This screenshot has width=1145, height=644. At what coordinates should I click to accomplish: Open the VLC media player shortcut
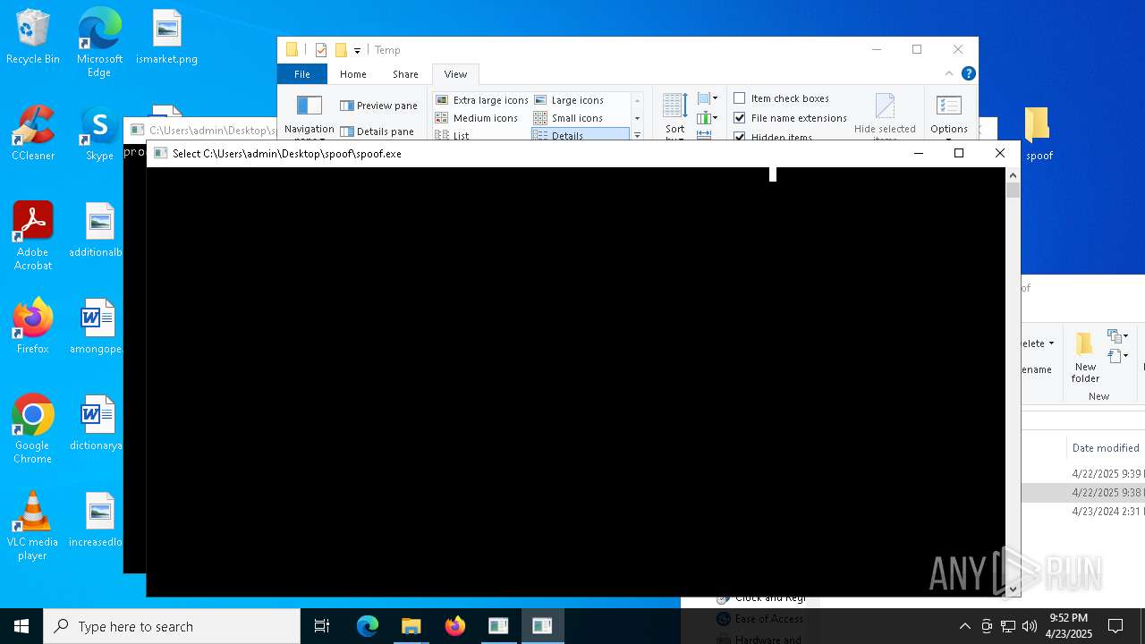click(x=33, y=526)
